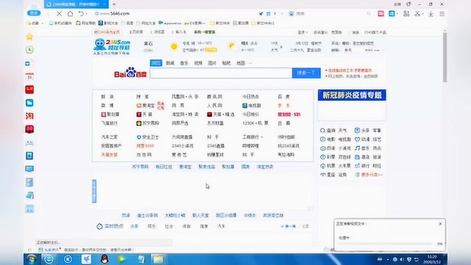Click the clock/history icon in the sidebar
Screen dimensions: 471x265
click(29, 50)
